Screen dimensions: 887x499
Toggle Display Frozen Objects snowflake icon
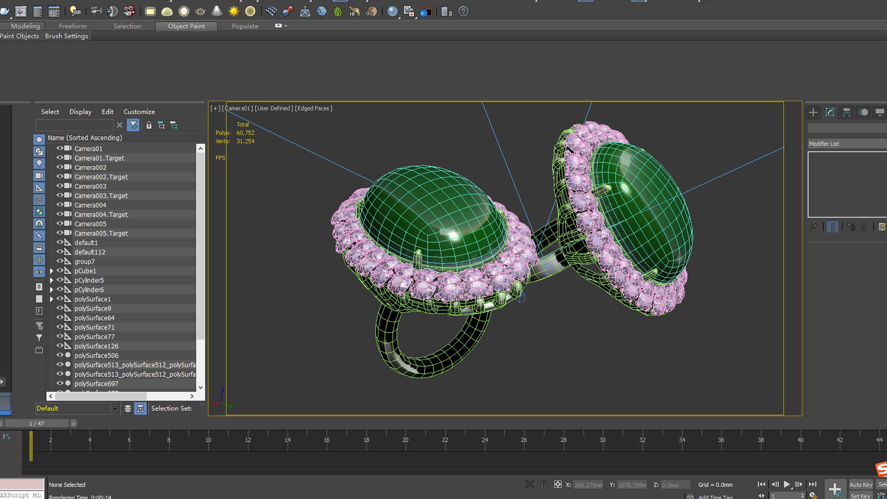pyautogui.click(x=39, y=260)
